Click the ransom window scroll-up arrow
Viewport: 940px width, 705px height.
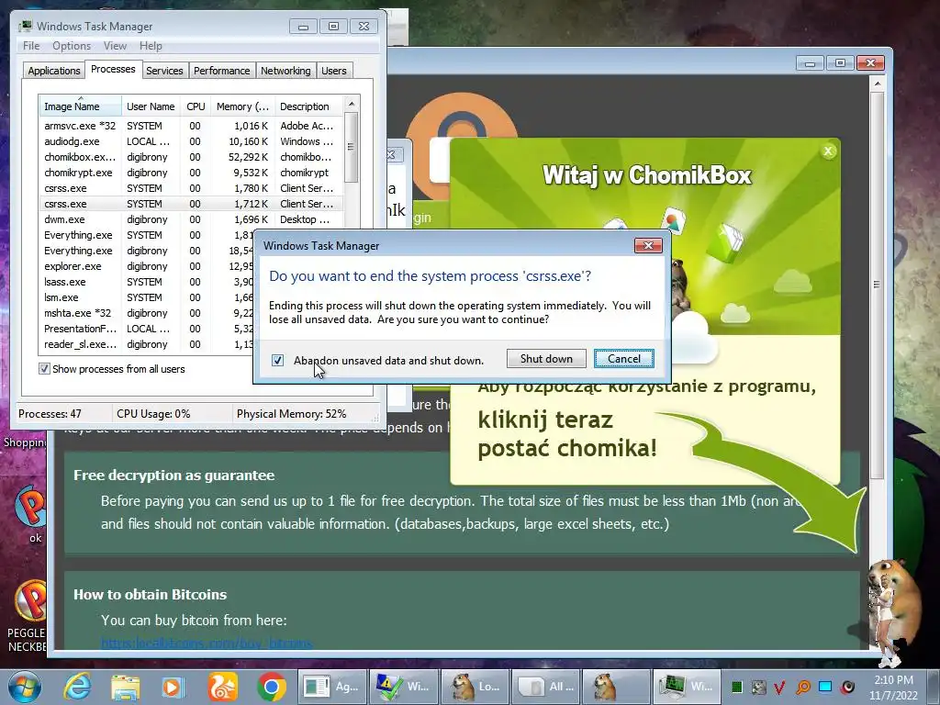877,84
